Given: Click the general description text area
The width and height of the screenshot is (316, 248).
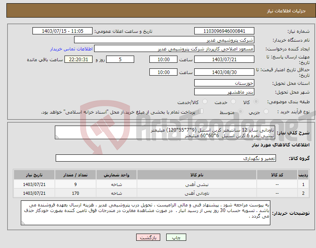Looking at the screenshot, I should [x=165, y=132].
